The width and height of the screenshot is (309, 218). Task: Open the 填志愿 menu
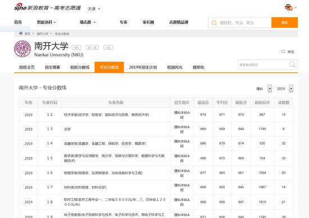(88, 22)
